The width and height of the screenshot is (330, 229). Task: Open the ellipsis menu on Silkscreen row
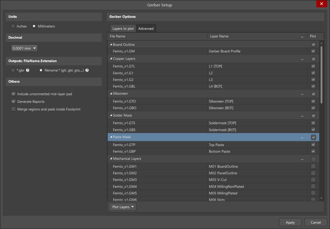point(302,94)
